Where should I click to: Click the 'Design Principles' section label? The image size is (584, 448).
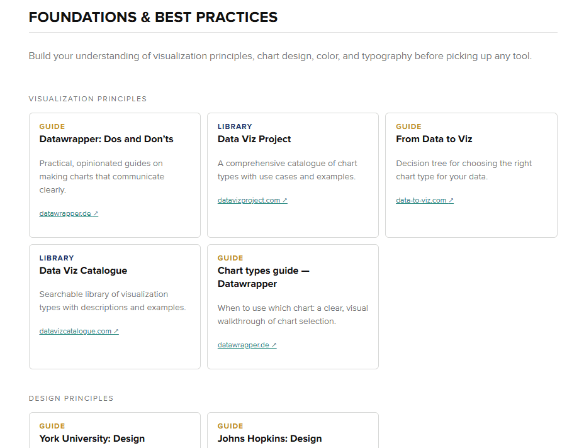click(x=71, y=398)
